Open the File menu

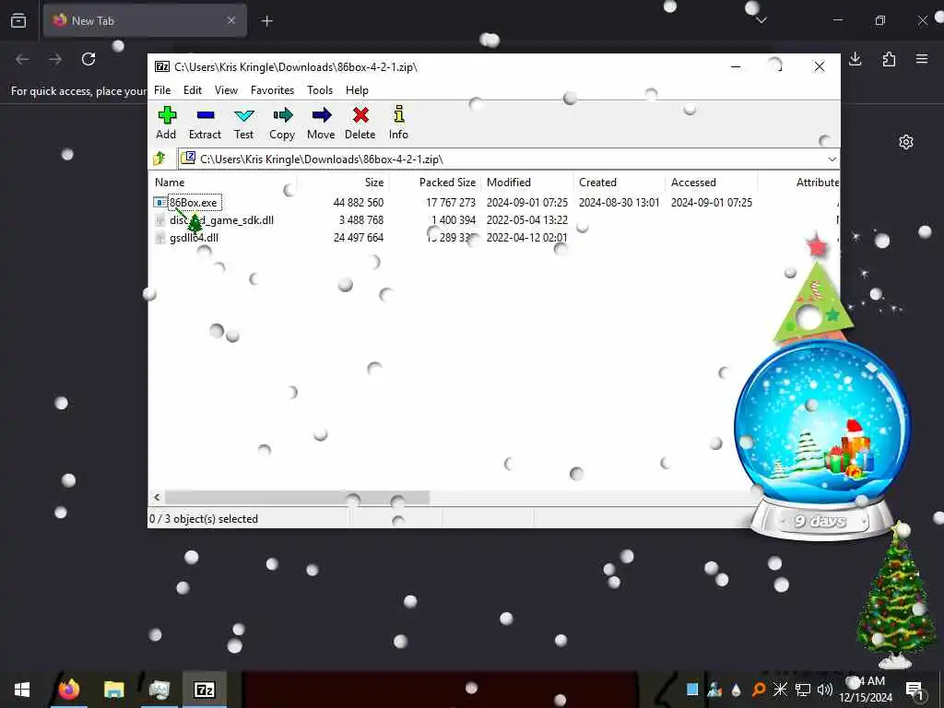point(162,90)
